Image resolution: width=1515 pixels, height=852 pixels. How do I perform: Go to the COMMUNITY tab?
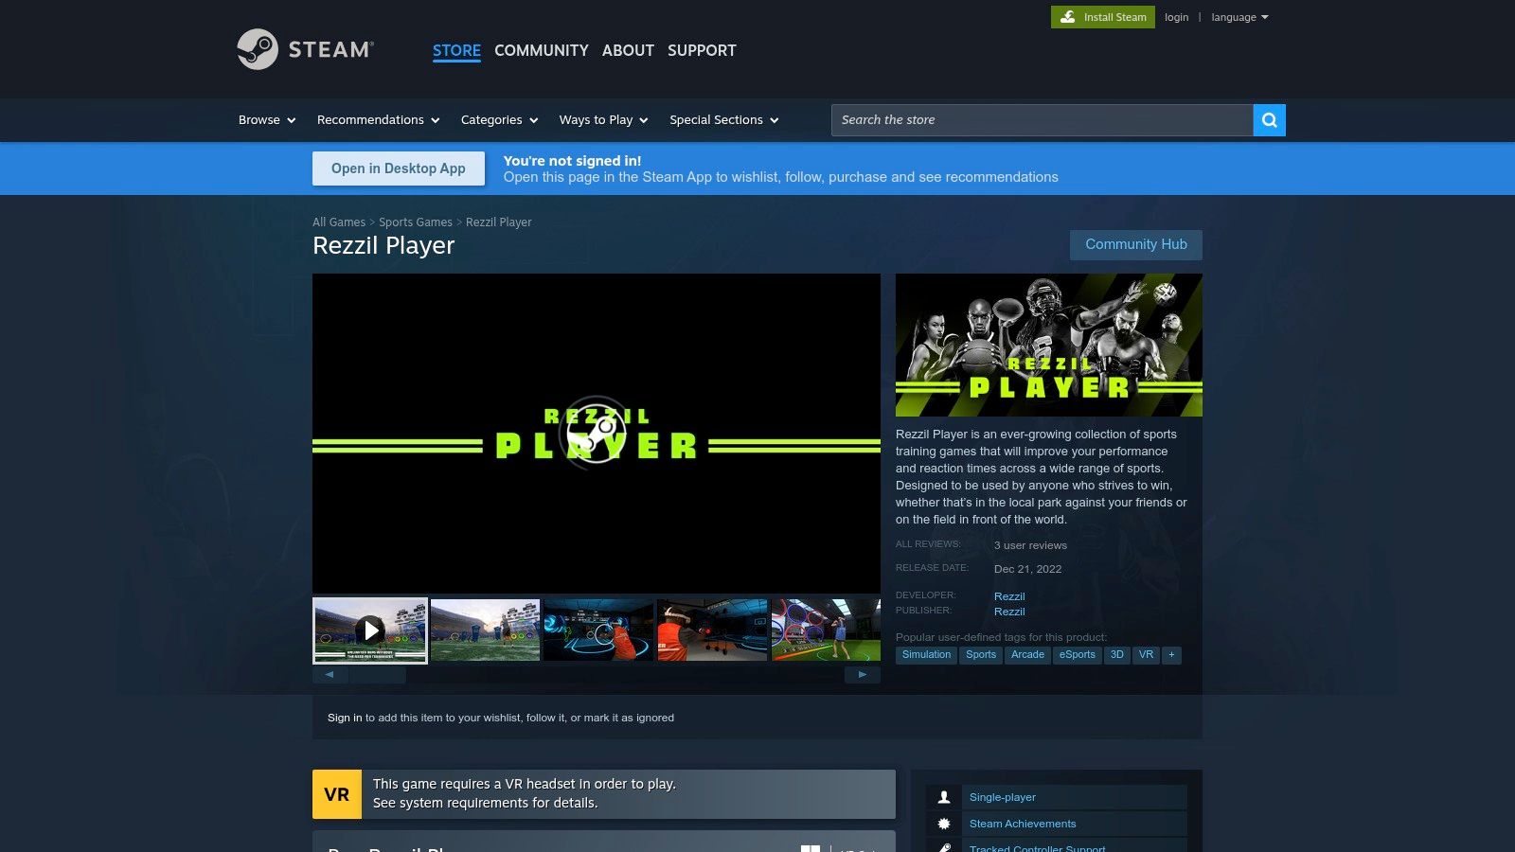coord(541,50)
